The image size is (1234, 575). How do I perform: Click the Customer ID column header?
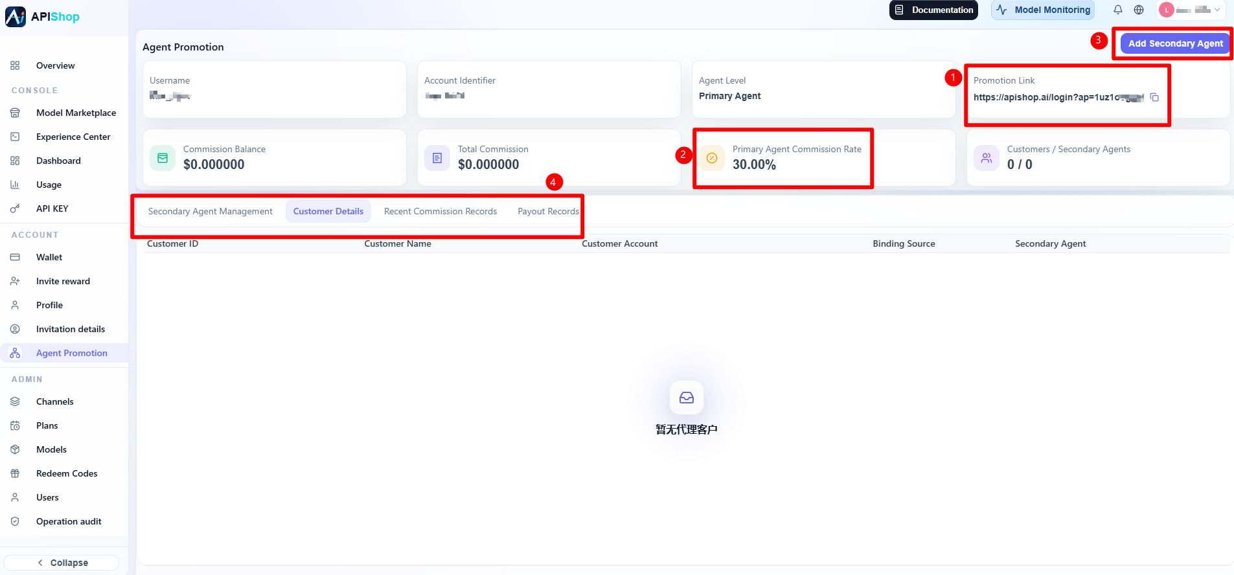[172, 243]
